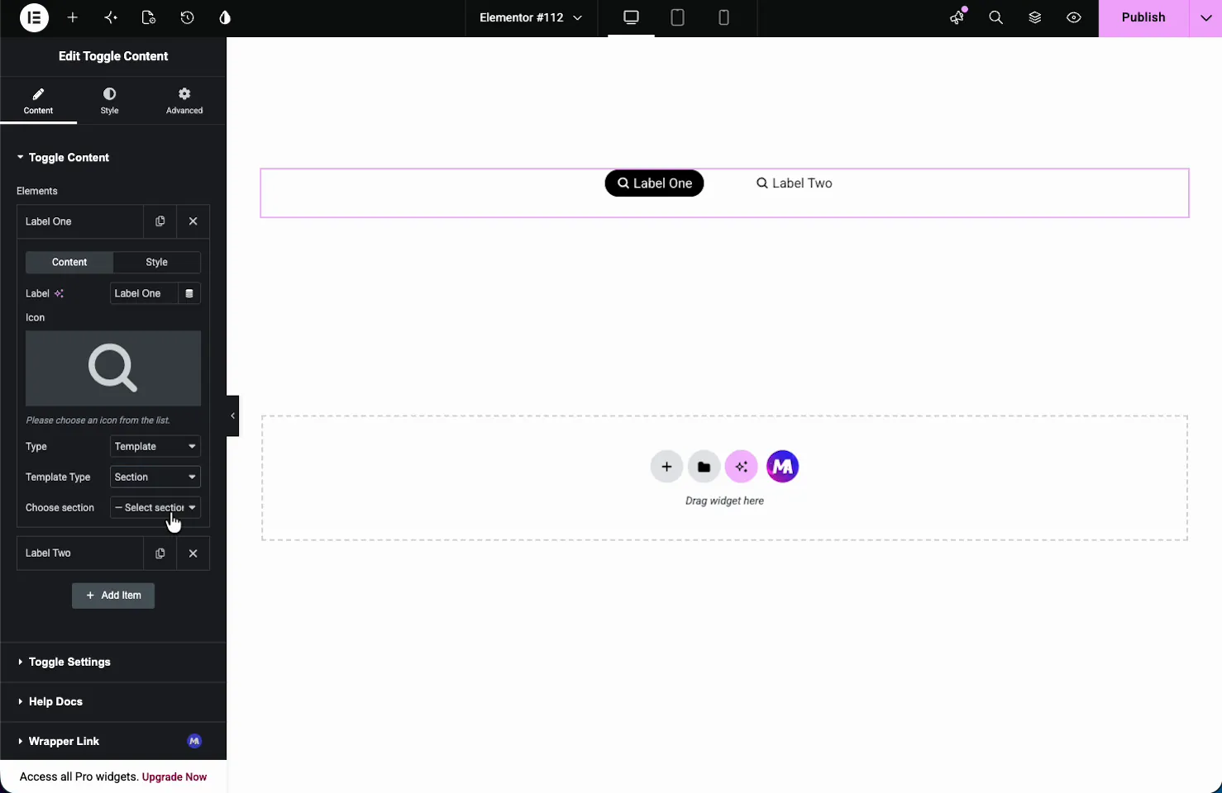
Task: Remove the Label Two item
Action: 193,553
